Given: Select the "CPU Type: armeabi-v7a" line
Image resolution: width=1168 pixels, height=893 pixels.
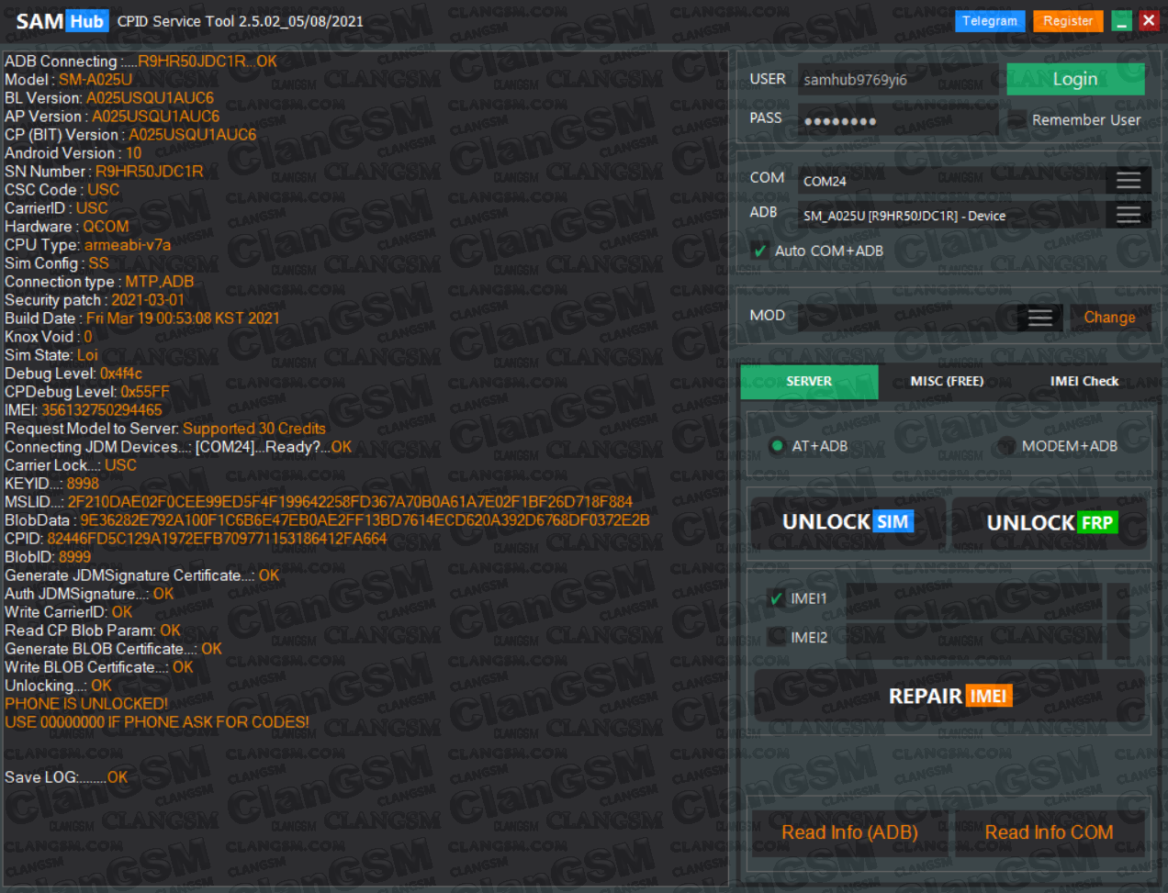Looking at the screenshot, I should coord(87,245).
